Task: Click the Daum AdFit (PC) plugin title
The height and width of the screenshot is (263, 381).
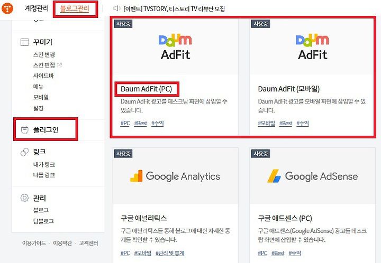Action: coord(146,89)
